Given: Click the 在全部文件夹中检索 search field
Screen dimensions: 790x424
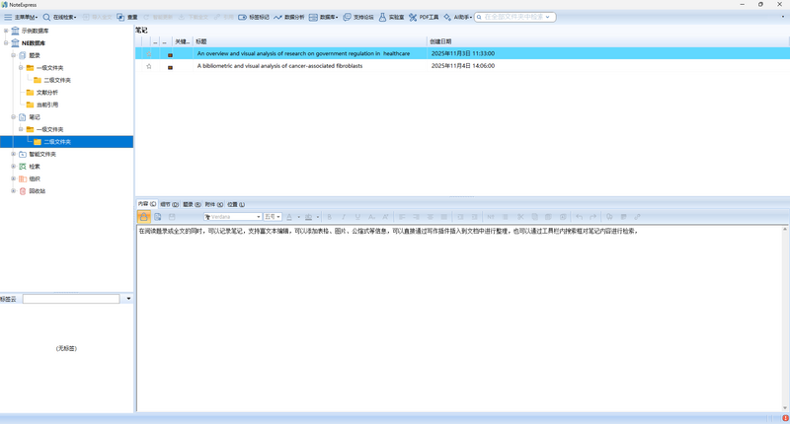Looking at the screenshot, I should [x=514, y=17].
